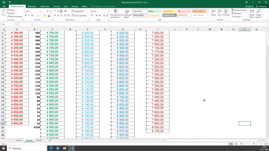Image resolution: width=269 pixels, height=151 pixels.
Task: Click the Udostępnij share button
Action: [261, 6]
